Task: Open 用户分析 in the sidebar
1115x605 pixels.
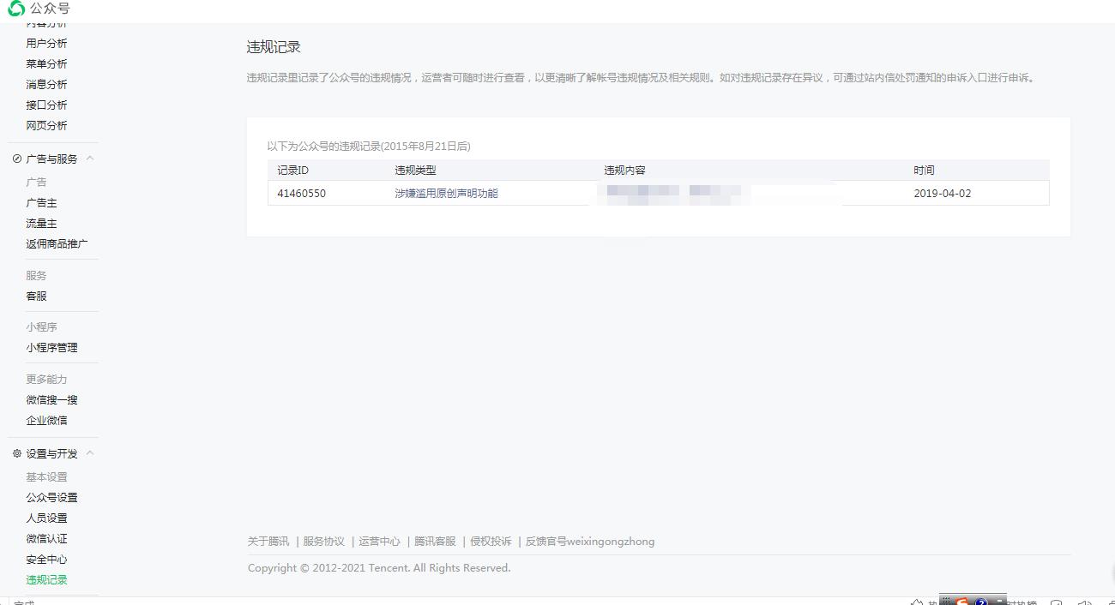Action: [46, 43]
